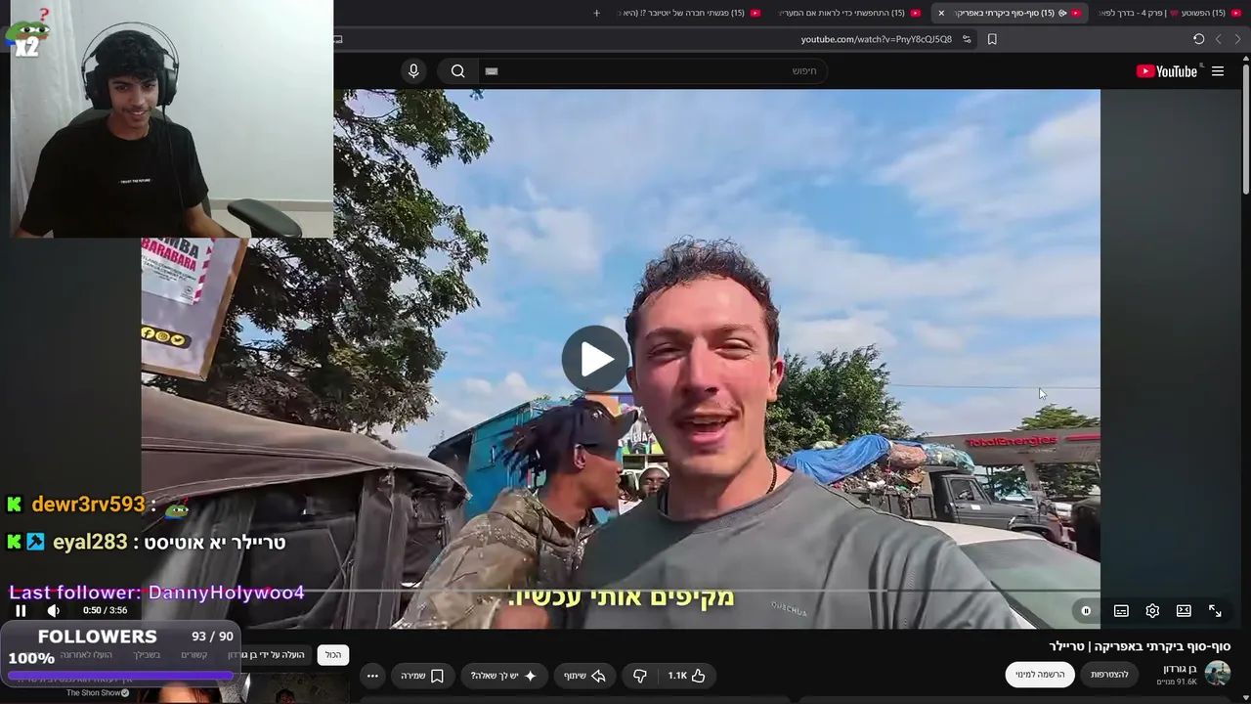Image resolution: width=1251 pixels, height=704 pixels.
Task: Go forward with the browser arrow pointing right
Action: [x=1238, y=39]
